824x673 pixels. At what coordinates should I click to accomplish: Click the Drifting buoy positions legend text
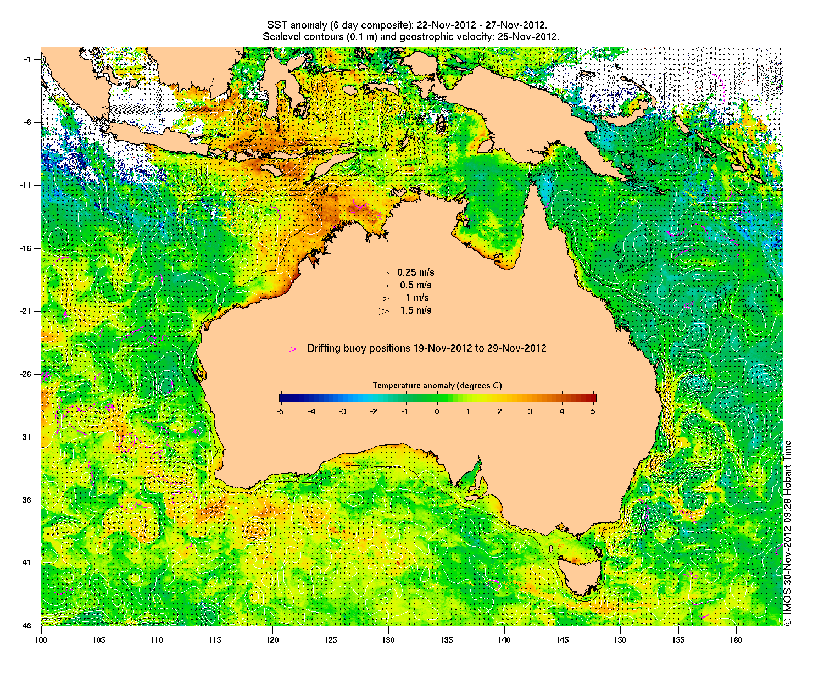point(427,348)
